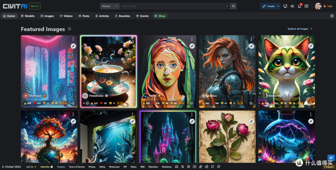The image size is (336, 170).
Task: Open feed layout settings gear
Action: [x=332, y=16]
